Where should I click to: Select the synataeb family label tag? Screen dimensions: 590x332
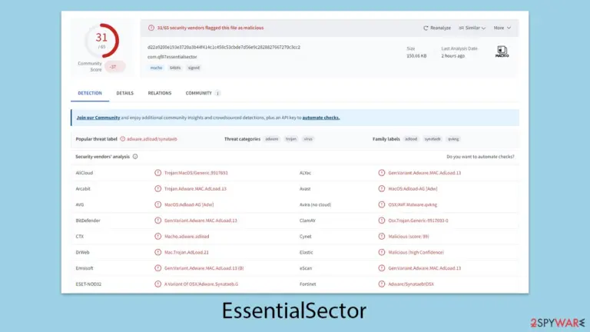pyautogui.click(x=433, y=139)
